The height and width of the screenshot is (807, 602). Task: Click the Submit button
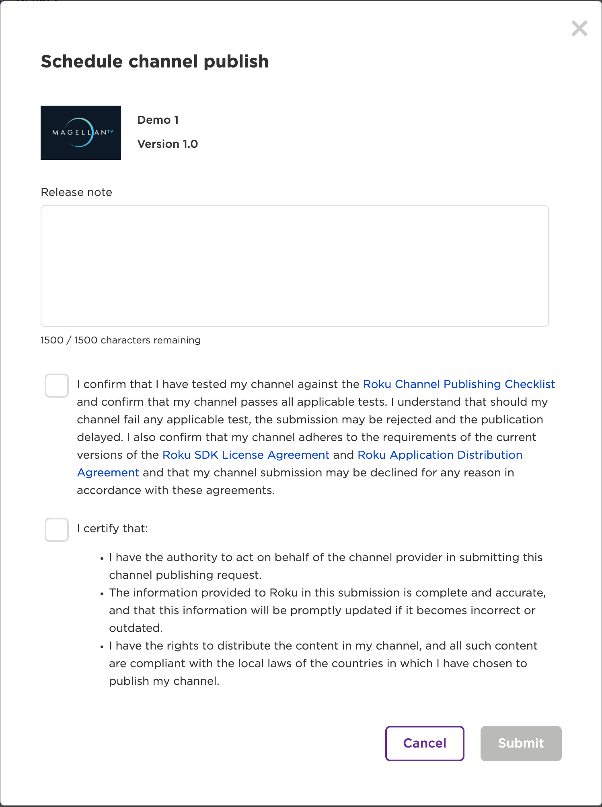click(520, 743)
